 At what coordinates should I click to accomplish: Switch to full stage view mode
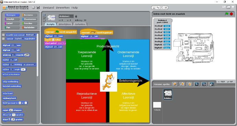click(228, 7)
